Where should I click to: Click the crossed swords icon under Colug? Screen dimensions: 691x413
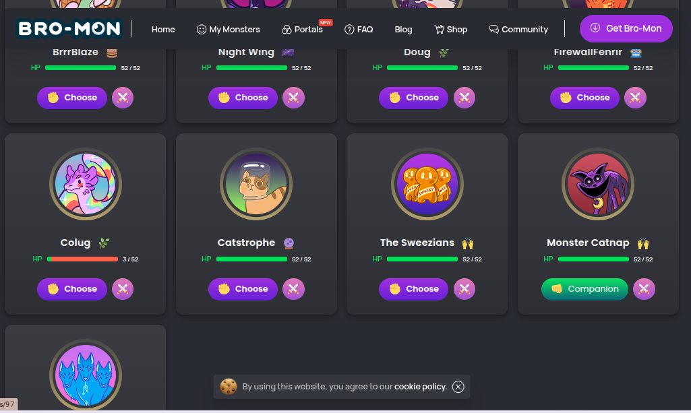point(123,289)
